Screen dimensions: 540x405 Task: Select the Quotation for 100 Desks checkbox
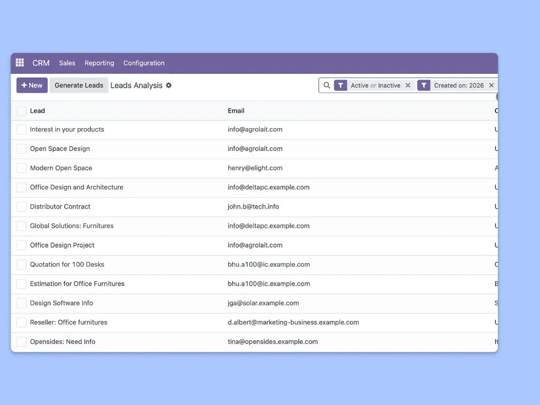click(21, 264)
